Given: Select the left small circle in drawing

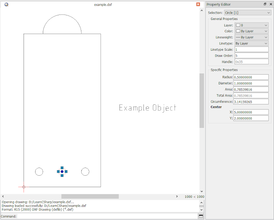Looking at the screenshot, I should pos(39,172).
